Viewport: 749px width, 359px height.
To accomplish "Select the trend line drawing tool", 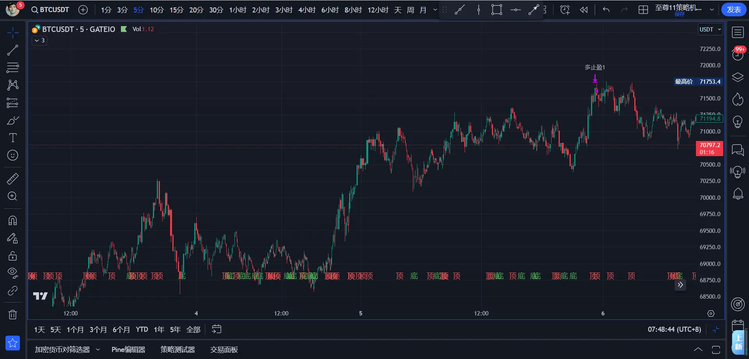I will (x=12, y=50).
